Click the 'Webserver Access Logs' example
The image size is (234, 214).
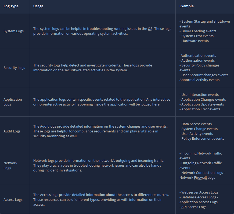click(200, 192)
